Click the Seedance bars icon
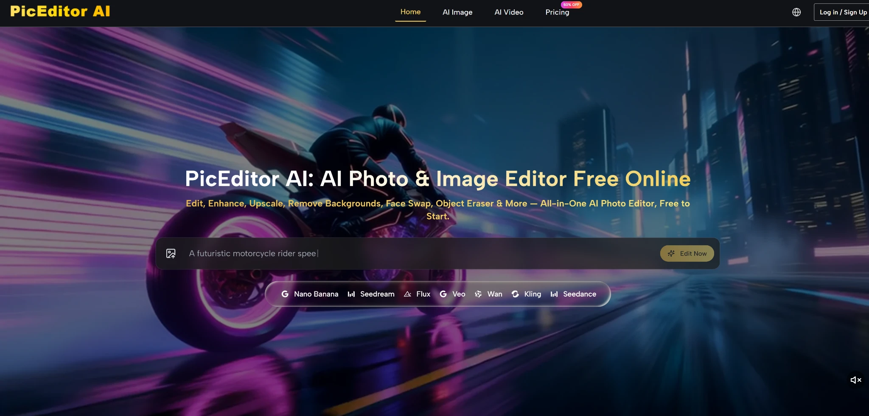This screenshot has width=869, height=416. 554,294
